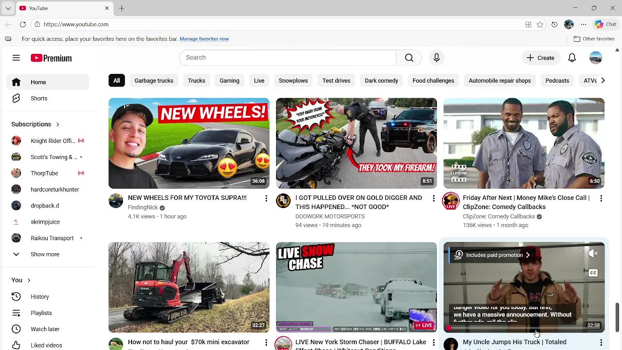Open Other favorites folder

pyautogui.click(x=594, y=39)
